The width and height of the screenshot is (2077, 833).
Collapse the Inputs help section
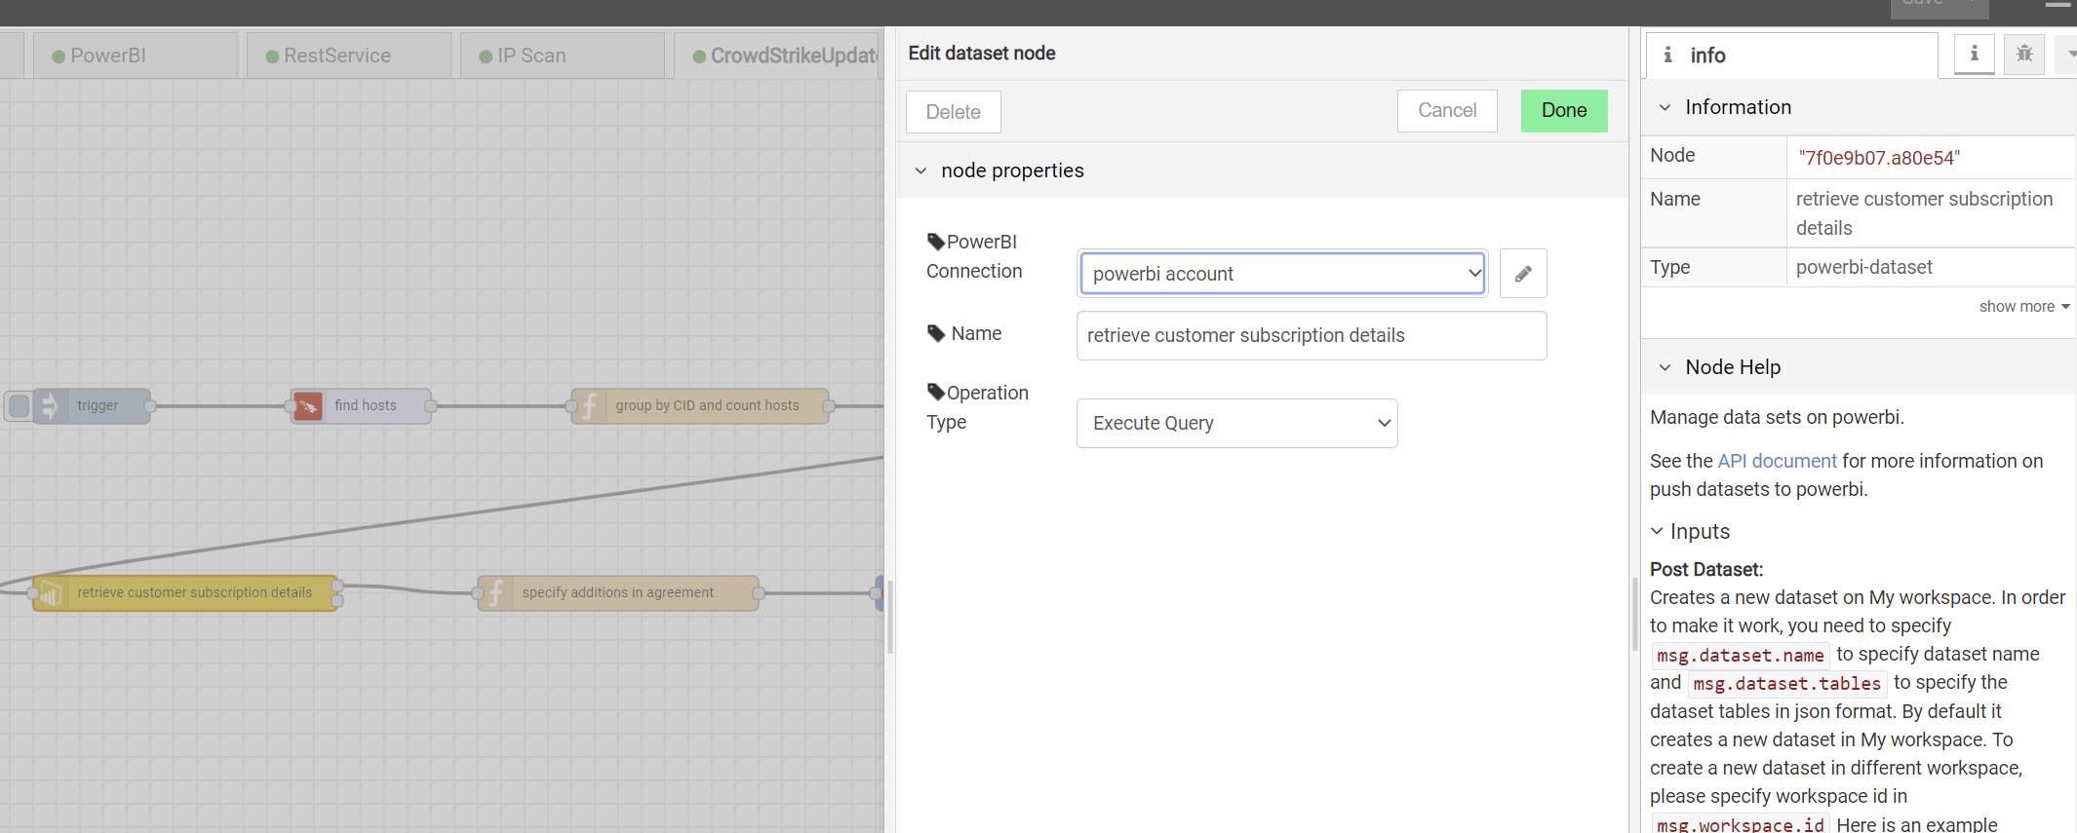(x=1657, y=532)
